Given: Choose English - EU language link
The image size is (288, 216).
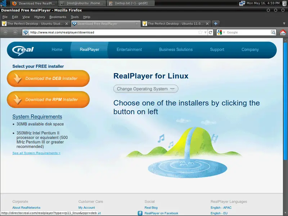Looking at the screenshot, I should (x=219, y=213).
